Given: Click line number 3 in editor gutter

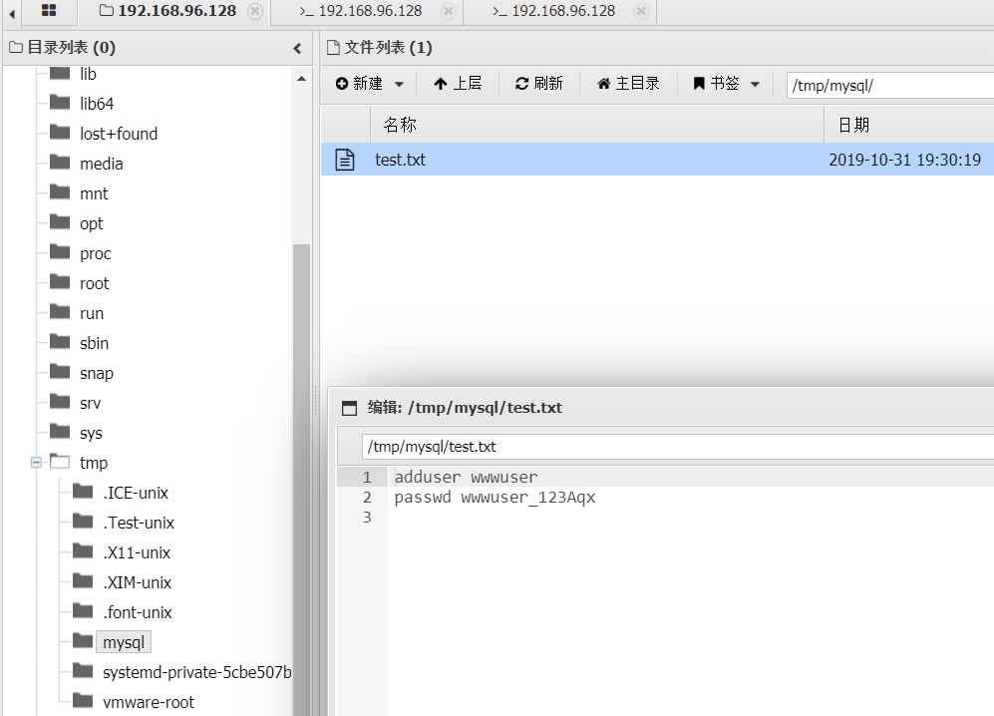Looking at the screenshot, I should [x=367, y=518].
